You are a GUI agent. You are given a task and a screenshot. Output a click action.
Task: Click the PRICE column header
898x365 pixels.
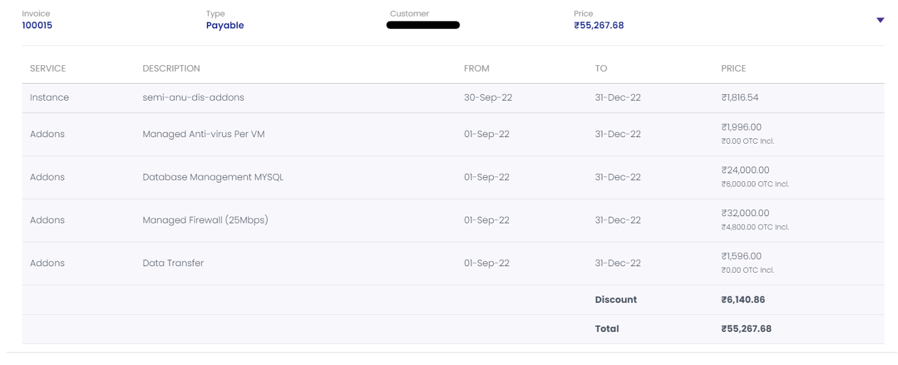coord(734,69)
